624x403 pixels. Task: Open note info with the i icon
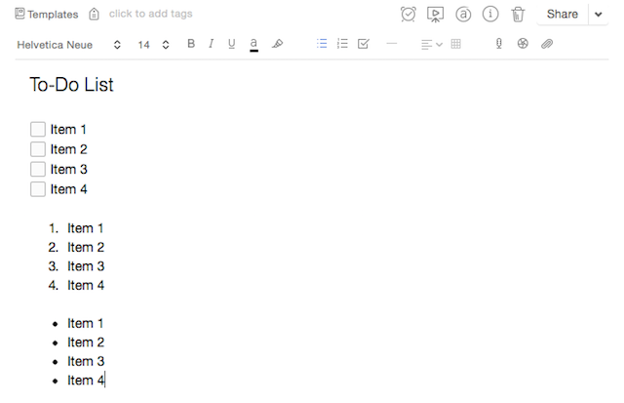point(490,15)
